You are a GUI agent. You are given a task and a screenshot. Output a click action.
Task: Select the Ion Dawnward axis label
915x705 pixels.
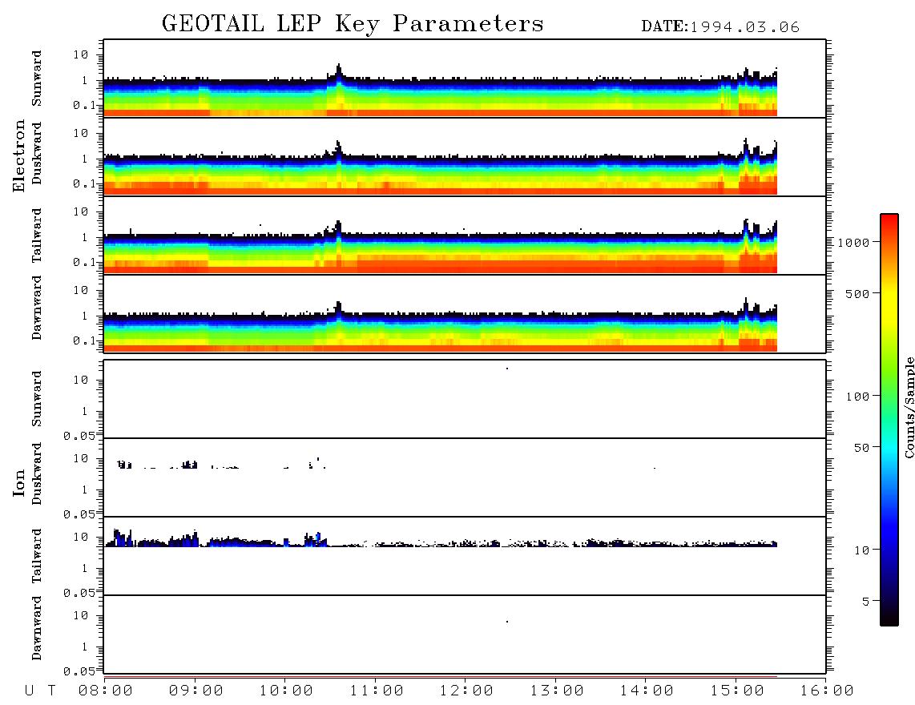coord(37,628)
